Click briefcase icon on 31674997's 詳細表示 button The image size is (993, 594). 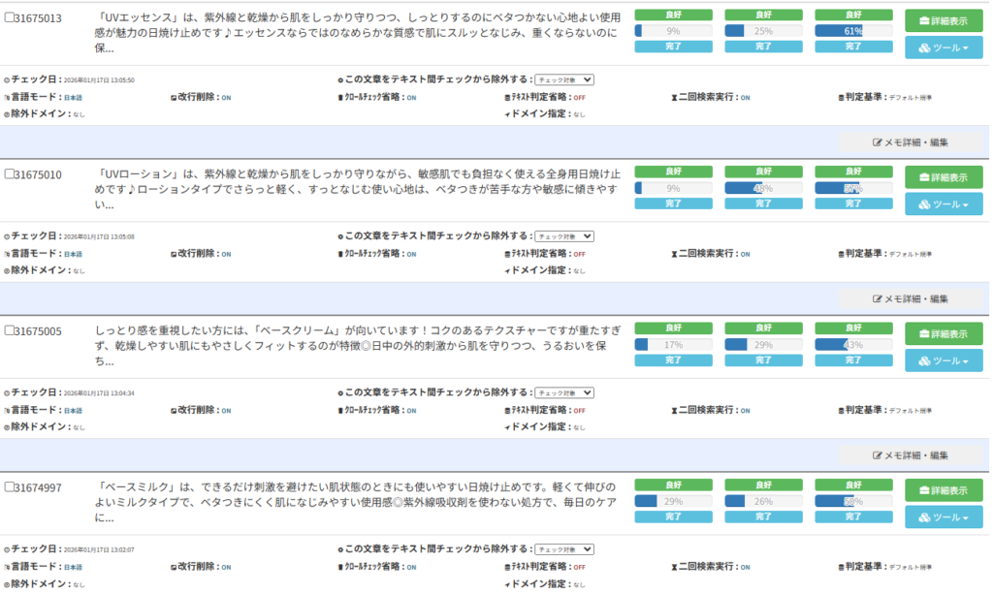923,490
